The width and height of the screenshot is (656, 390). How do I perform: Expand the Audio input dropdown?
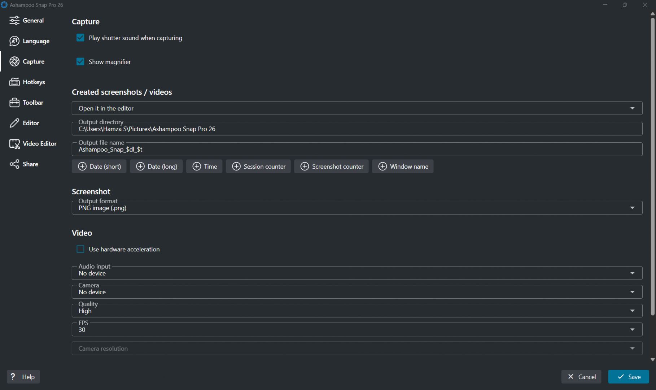[357, 273]
